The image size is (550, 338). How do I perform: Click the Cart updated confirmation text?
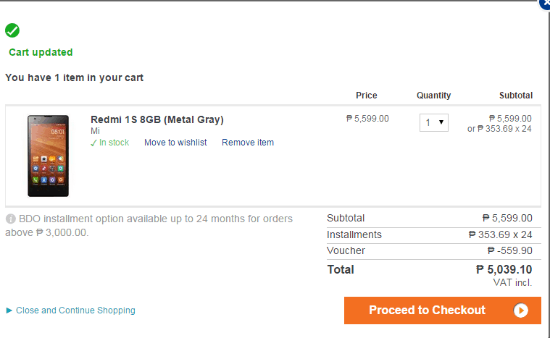point(41,52)
